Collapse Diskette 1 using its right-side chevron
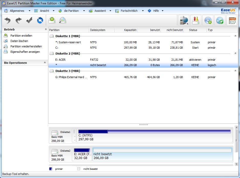 click(x=235, y=36)
